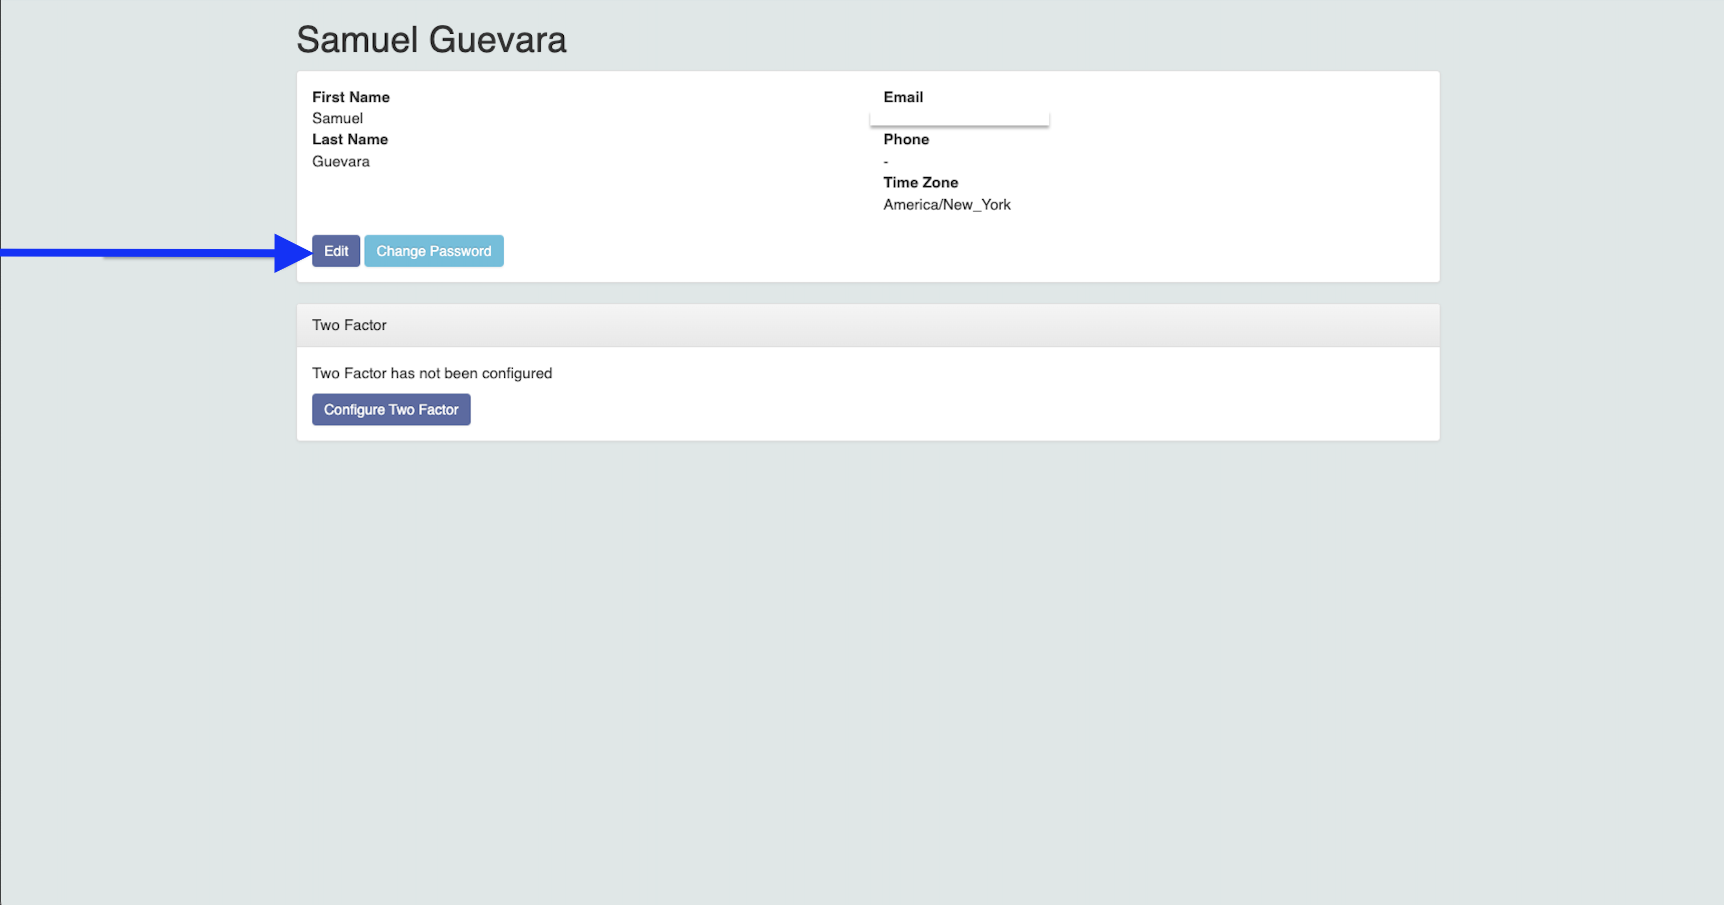
Task: Click the blue arrow's horizontal shaft
Action: [134, 253]
